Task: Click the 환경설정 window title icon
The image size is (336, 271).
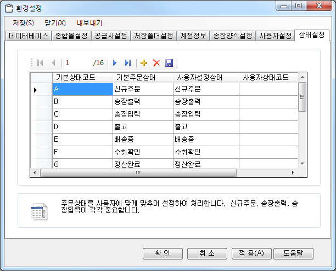Action: (x=9, y=9)
